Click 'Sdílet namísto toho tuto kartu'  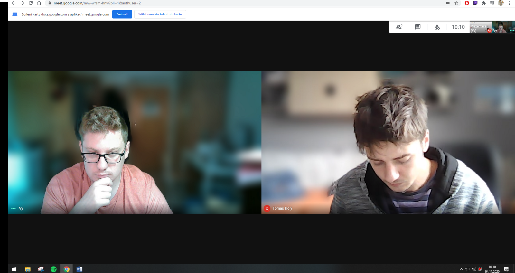[x=160, y=14]
